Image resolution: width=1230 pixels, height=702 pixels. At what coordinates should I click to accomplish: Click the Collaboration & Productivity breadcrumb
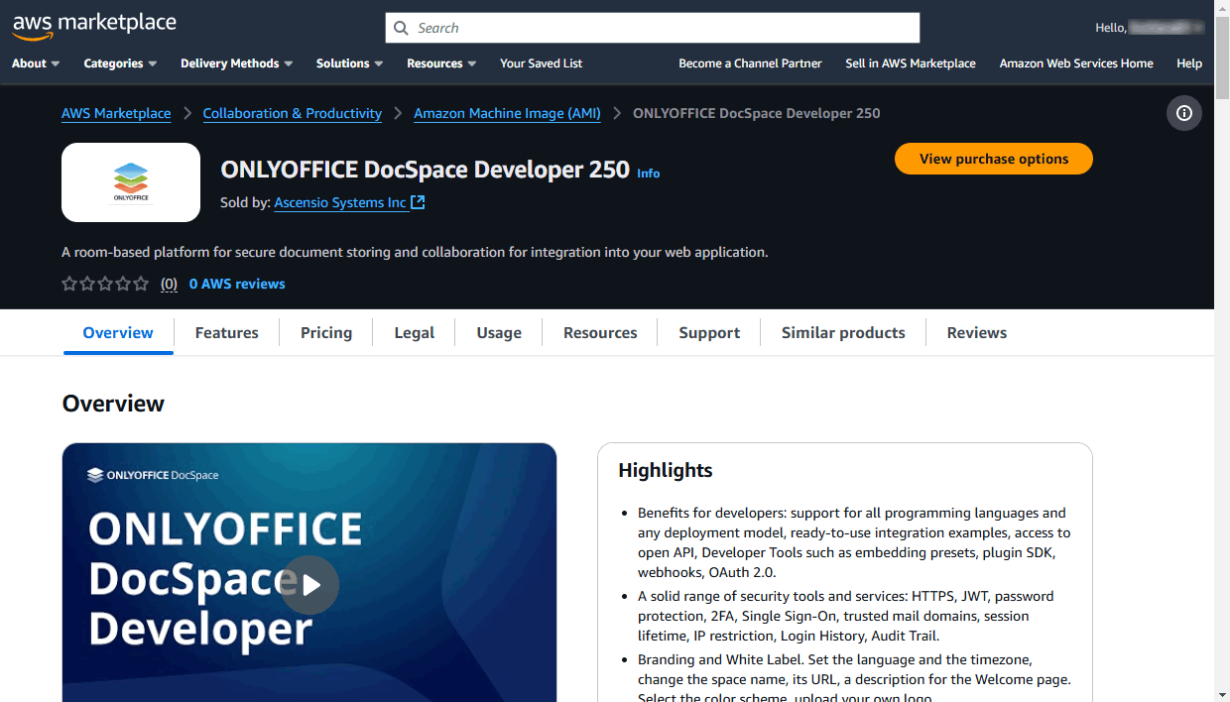pyautogui.click(x=292, y=113)
